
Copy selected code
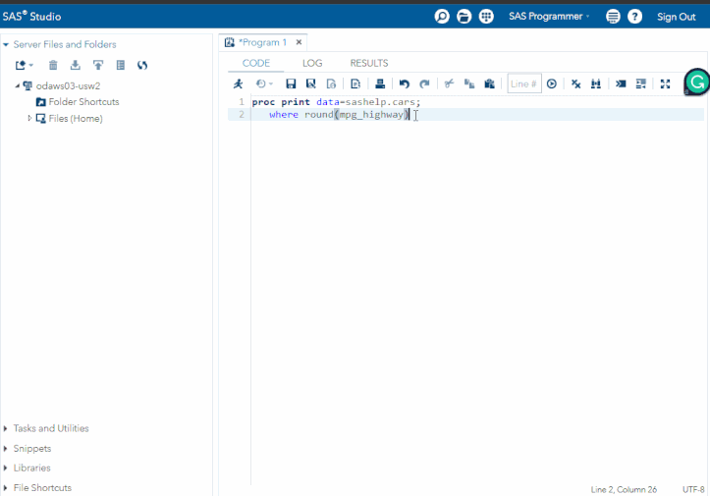coord(469,83)
